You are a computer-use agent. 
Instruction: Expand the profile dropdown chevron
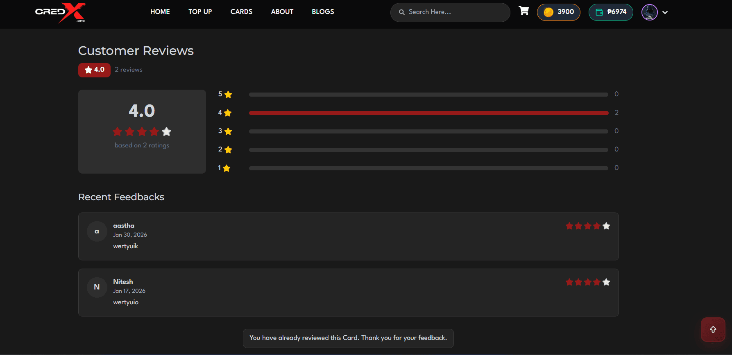pos(665,13)
